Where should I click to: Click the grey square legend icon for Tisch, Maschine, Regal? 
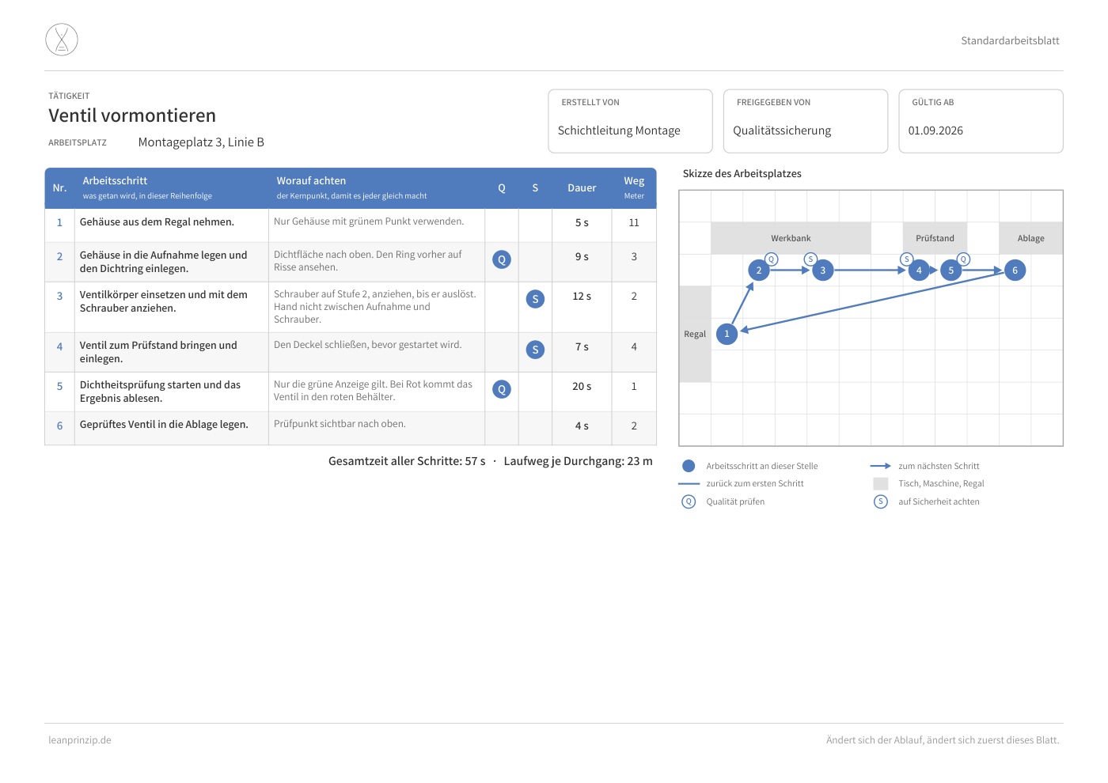click(x=881, y=483)
